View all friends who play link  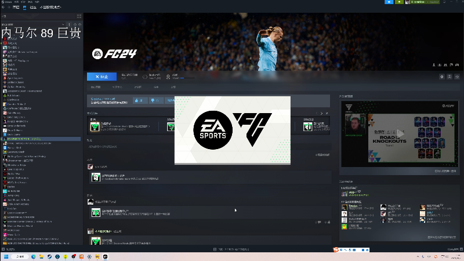(441, 237)
